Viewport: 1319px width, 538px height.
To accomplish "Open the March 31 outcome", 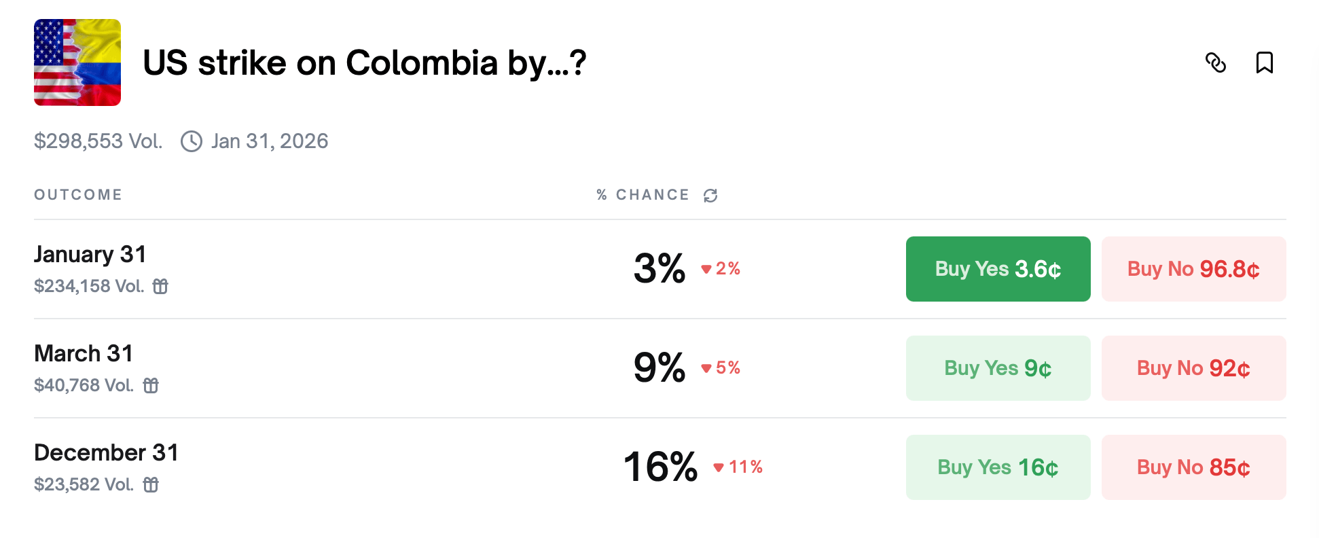I will click(84, 354).
